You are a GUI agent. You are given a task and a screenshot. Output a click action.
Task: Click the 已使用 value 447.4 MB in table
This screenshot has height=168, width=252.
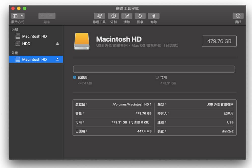[x=144, y=131]
